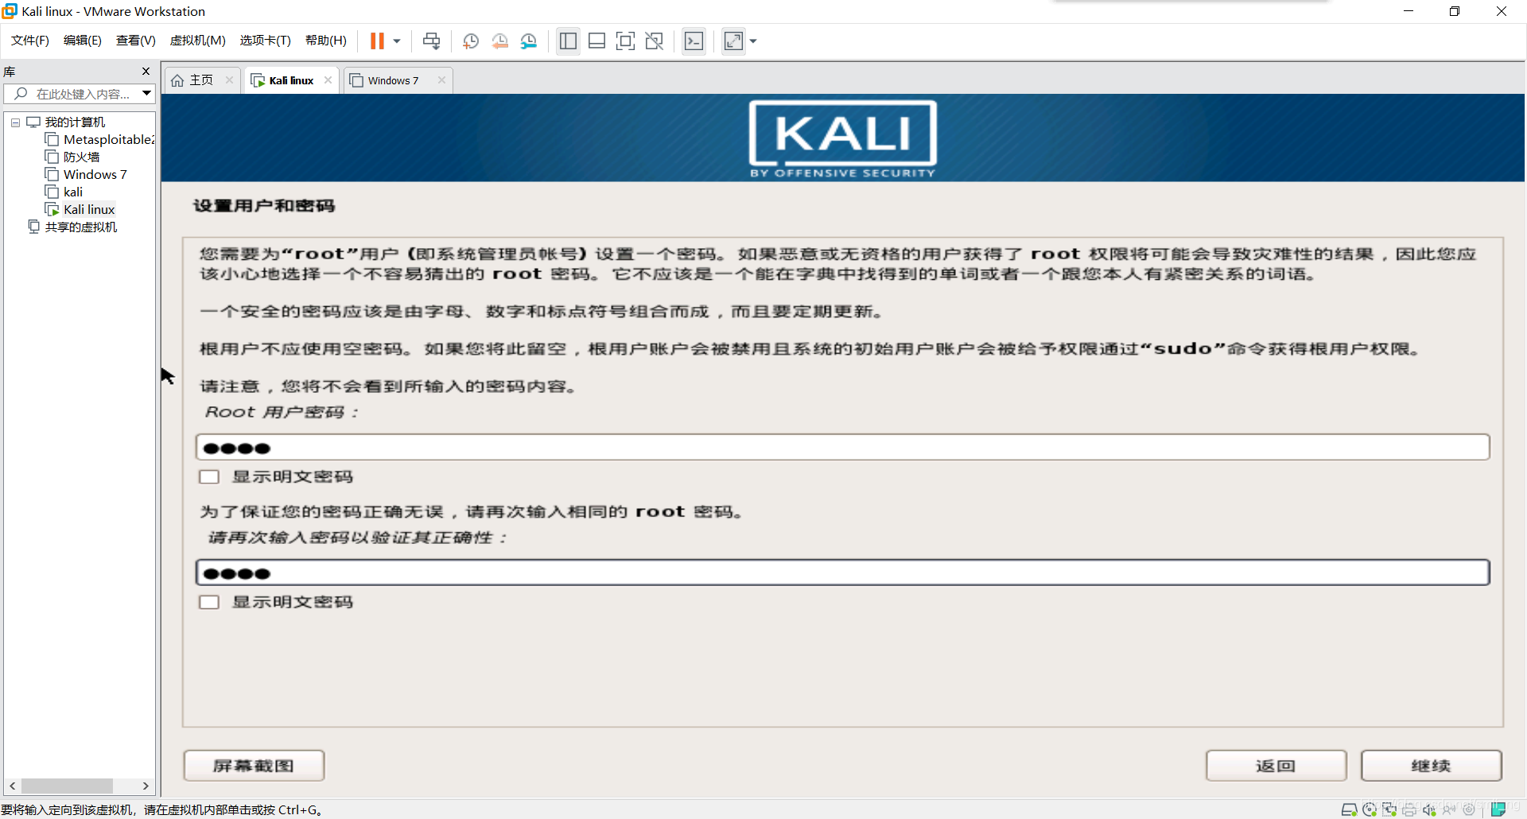Toggle the library panel visibility
Viewport: 1527px width, 819px height.
tap(568, 41)
